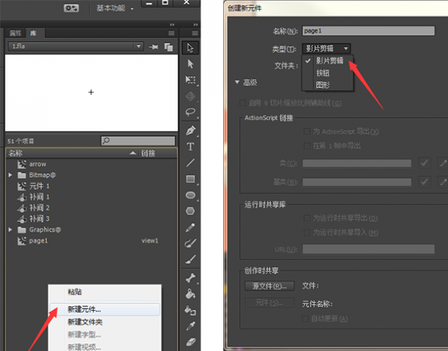Screen dimensions: 448x351
Task: Select the Text tool
Action: click(x=191, y=147)
